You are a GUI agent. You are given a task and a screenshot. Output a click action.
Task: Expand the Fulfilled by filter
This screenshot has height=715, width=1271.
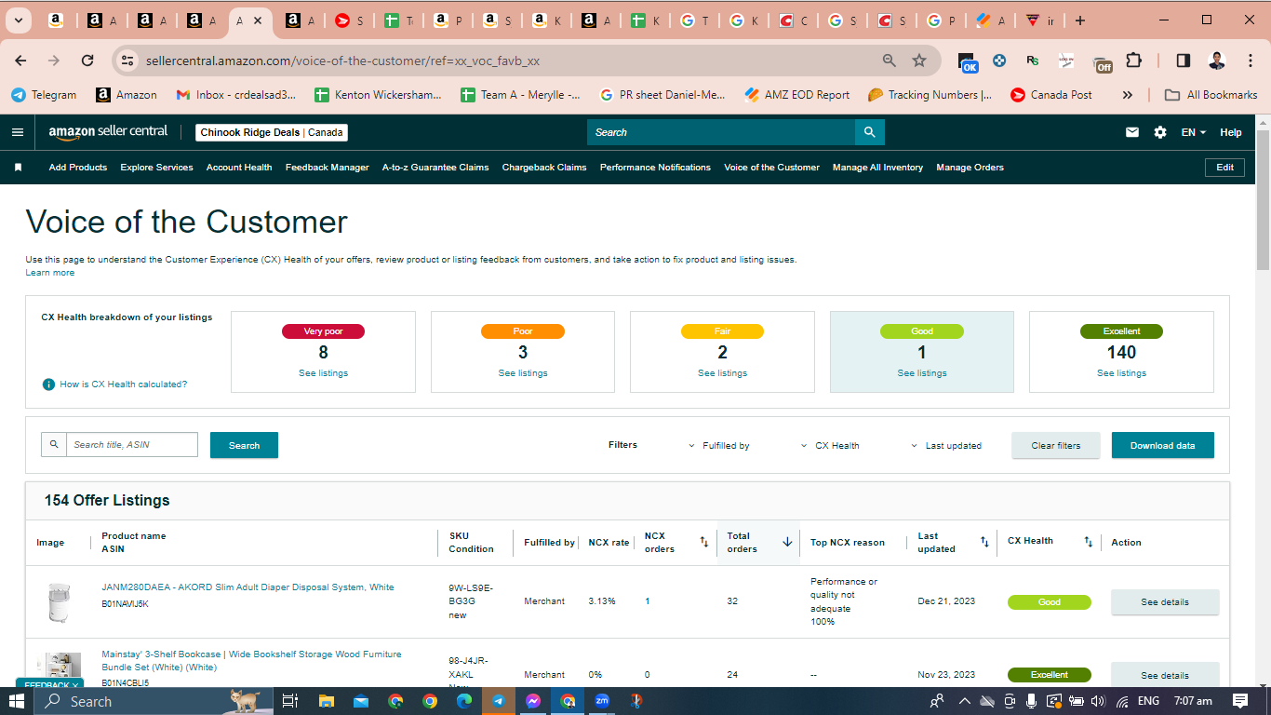coord(718,446)
